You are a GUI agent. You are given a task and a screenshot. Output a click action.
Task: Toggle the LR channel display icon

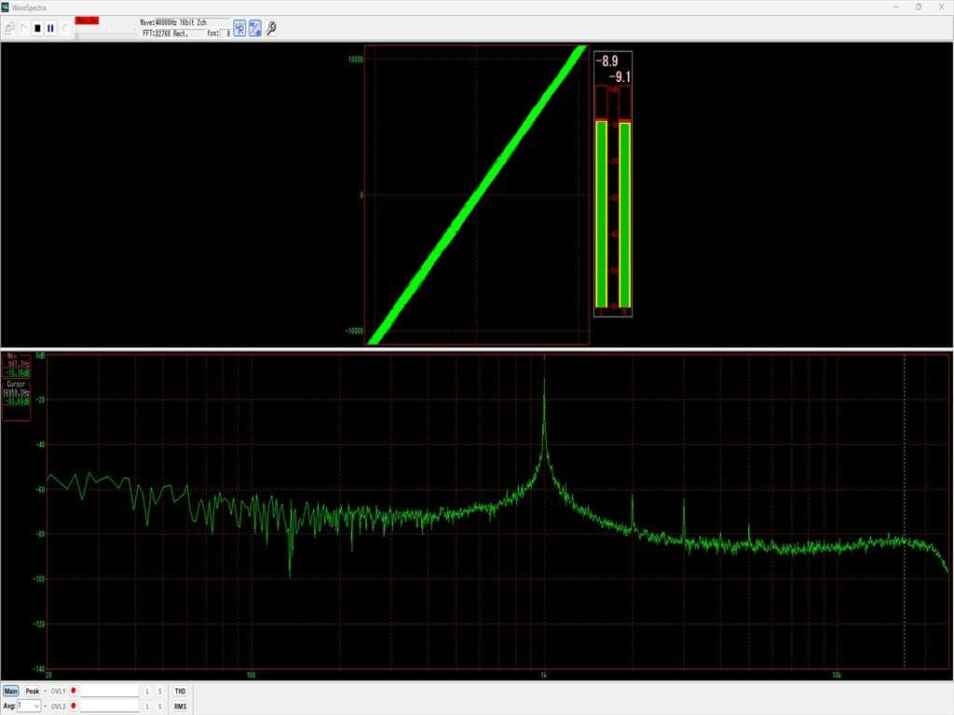coord(239,29)
